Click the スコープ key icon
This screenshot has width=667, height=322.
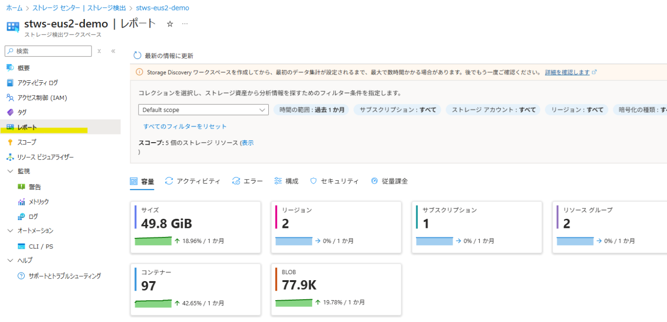(10, 142)
